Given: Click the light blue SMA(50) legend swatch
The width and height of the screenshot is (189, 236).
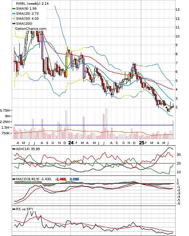Looking at the screenshot, I should point(14,19).
